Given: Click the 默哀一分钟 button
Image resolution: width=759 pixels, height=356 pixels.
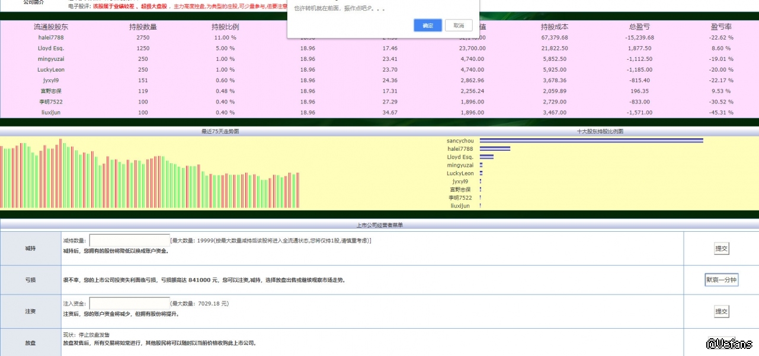Looking at the screenshot, I should coord(721,280).
